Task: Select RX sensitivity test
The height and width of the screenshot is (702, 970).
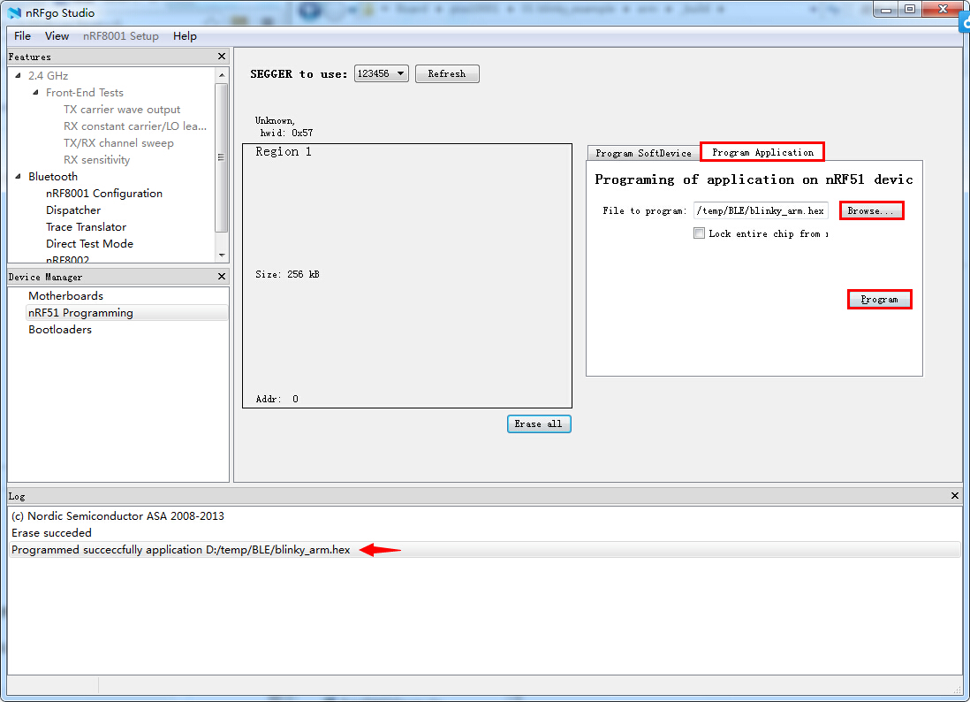Action: click(96, 160)
